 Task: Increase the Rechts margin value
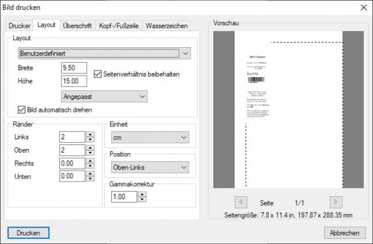90,161
